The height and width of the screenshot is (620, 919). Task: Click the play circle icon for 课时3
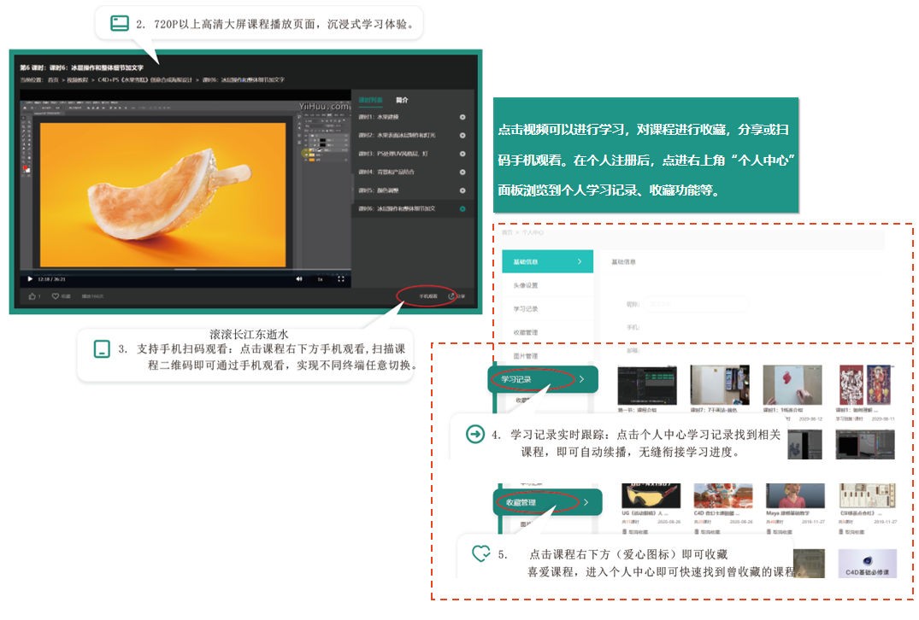click(x=462, y=154)
